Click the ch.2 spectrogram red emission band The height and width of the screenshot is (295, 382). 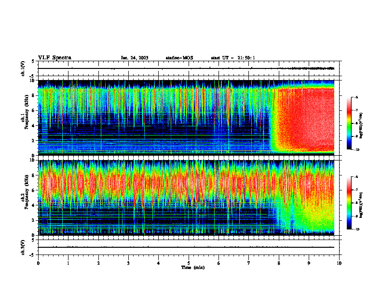pos(186,184)
